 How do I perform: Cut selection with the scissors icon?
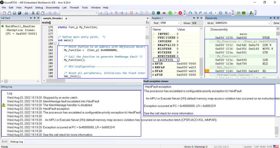[33, 13]
